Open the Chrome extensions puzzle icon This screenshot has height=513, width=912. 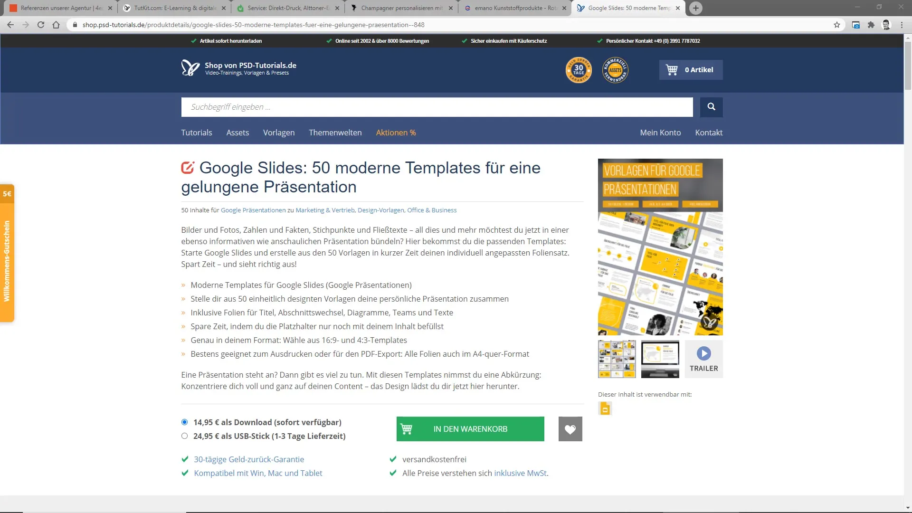pos(871,25)
